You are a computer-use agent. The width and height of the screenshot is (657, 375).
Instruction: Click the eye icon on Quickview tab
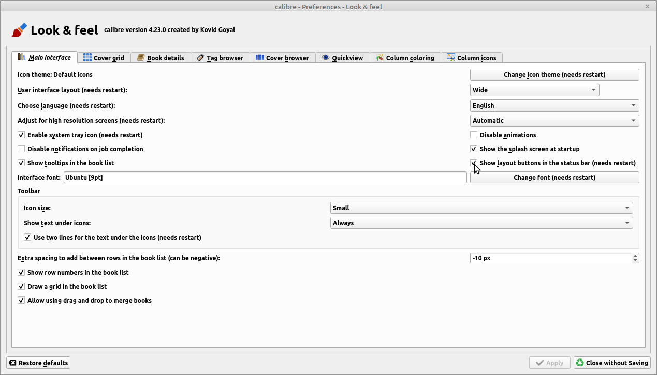click(326, 58)
